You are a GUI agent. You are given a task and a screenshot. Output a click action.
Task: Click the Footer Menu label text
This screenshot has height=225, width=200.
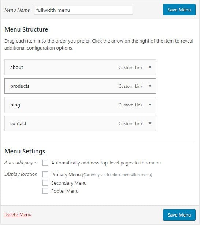65,191
